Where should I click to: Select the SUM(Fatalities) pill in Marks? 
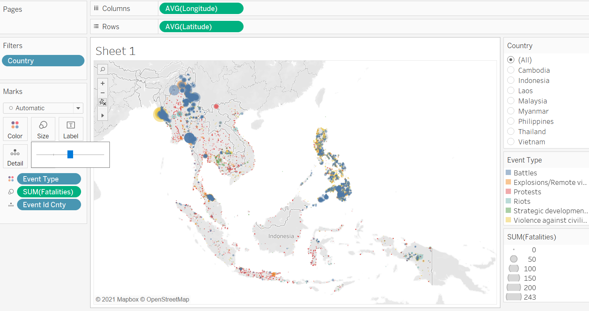(49, 192)
